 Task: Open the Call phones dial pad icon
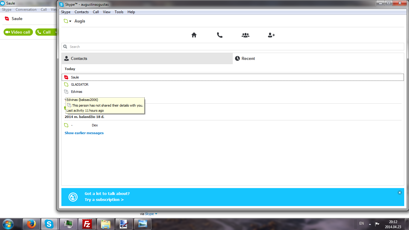click(x=220, y=35)
